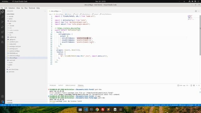This screenshot has height=113, width=201.
Task: Open the Explorer panel ellipsis menu
Action: point(45,11)
